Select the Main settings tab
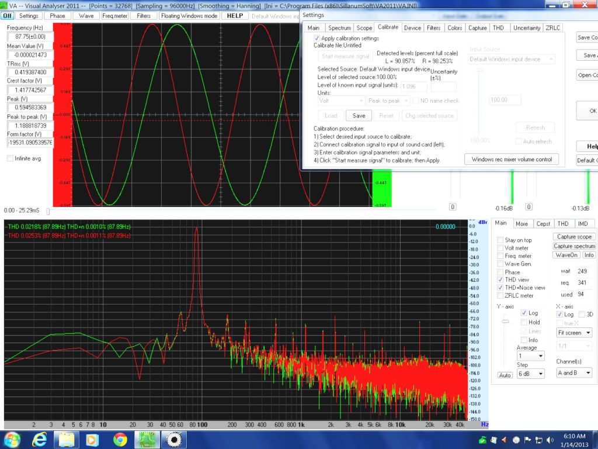 click(x=314, y=28)
